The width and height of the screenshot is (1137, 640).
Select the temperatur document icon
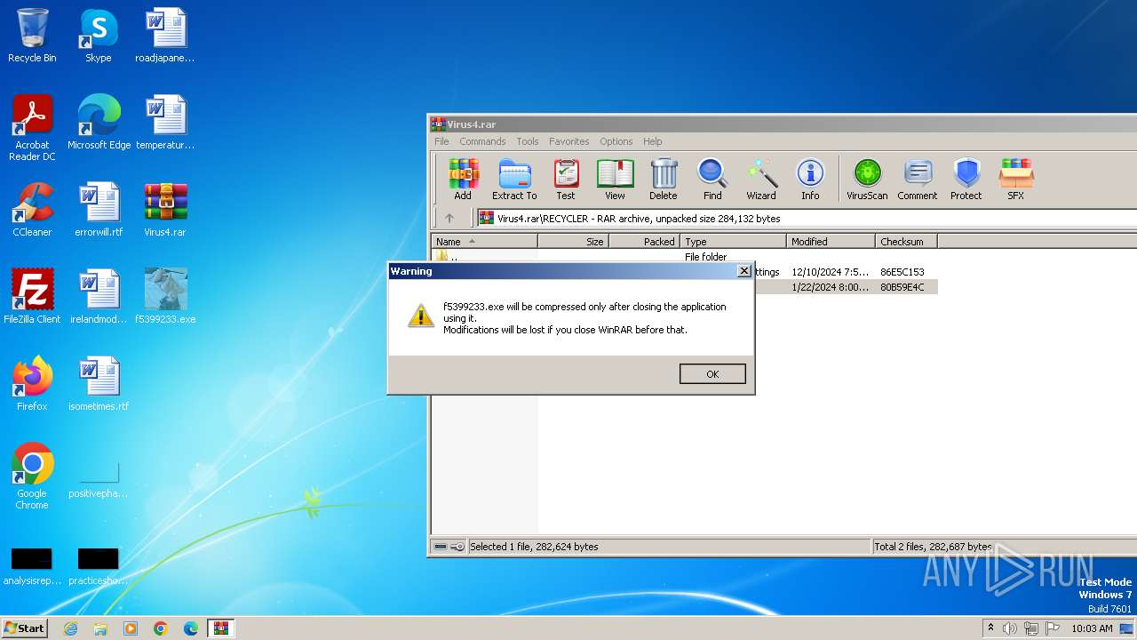[165, 123]
